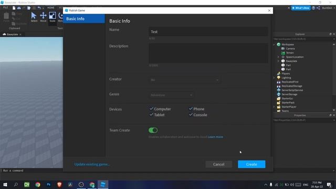Select the Basic Info sidebar tab
336x189 pixels.
point(84,19)
